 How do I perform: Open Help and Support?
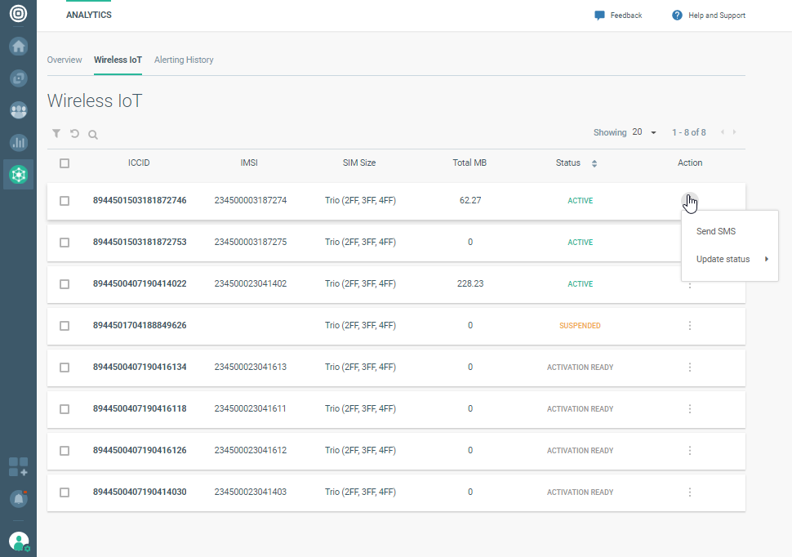pyautogui.click(x=709, y=16)
